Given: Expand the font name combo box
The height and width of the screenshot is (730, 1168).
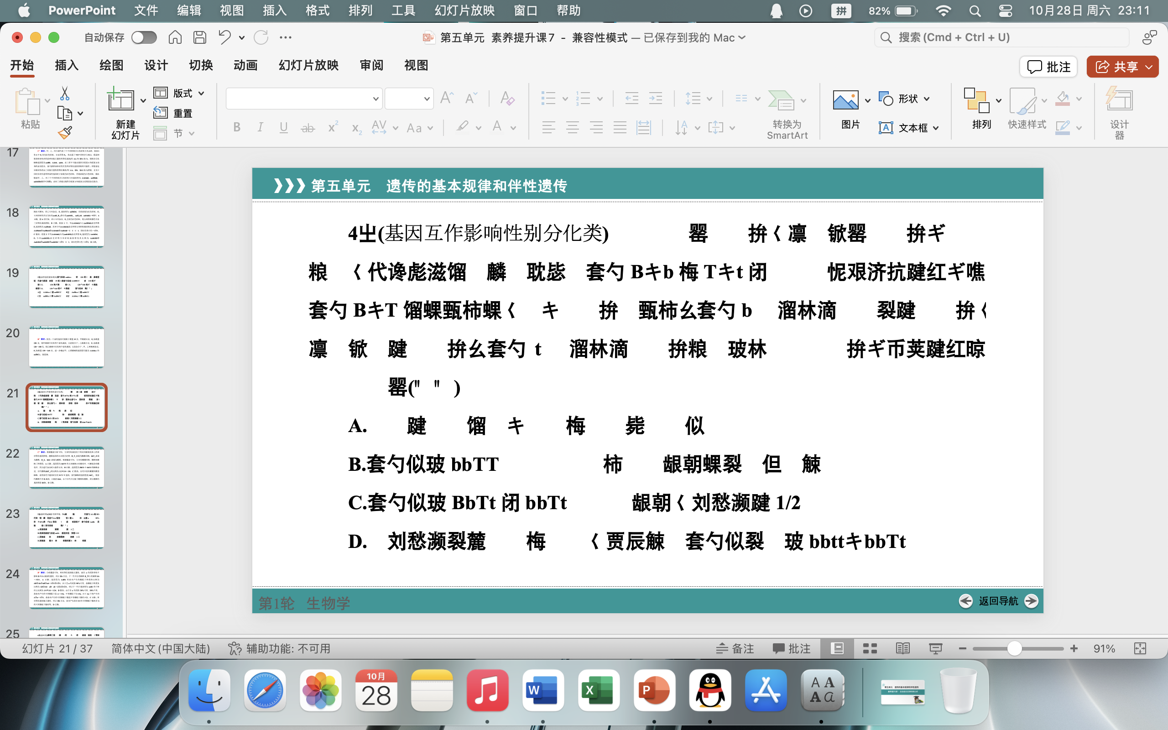Looking at the screenshot, I should (375, 99).
